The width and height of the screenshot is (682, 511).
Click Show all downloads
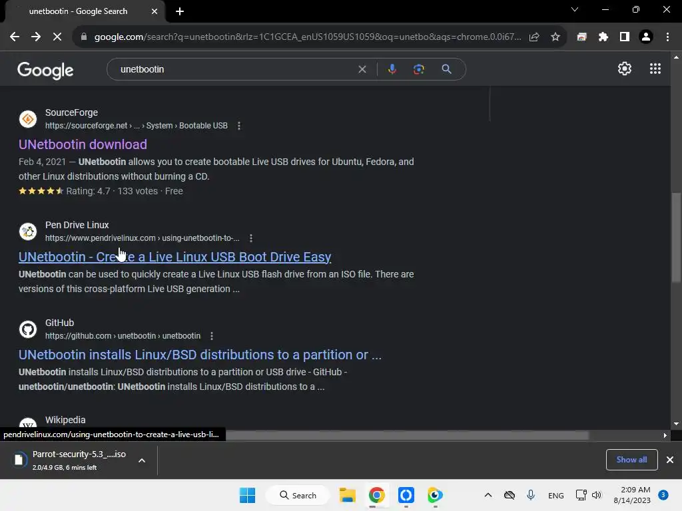click(x=631, y=460)
